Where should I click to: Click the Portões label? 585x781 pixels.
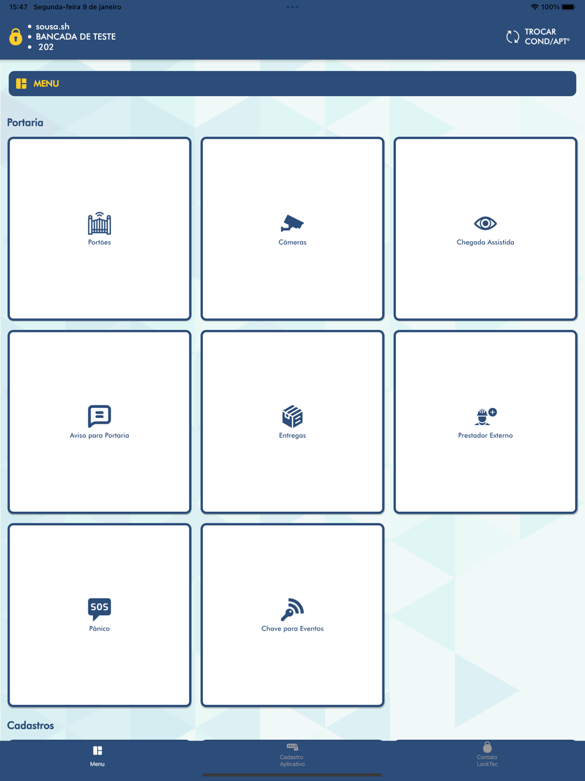(99, 242)
